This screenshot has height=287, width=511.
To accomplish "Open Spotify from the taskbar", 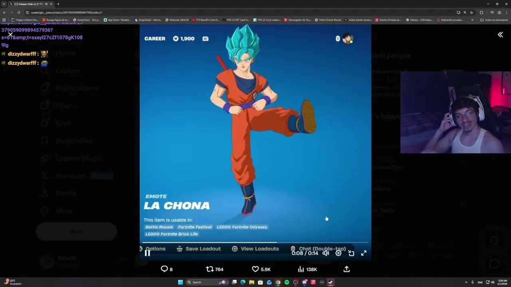I will [287, 282].
